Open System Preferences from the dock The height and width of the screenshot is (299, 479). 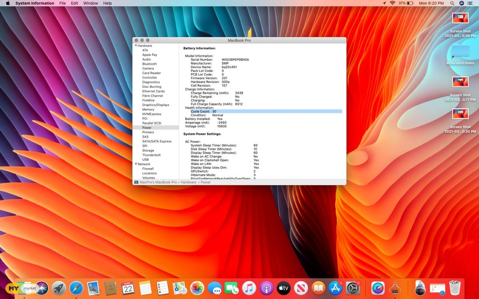353,288
